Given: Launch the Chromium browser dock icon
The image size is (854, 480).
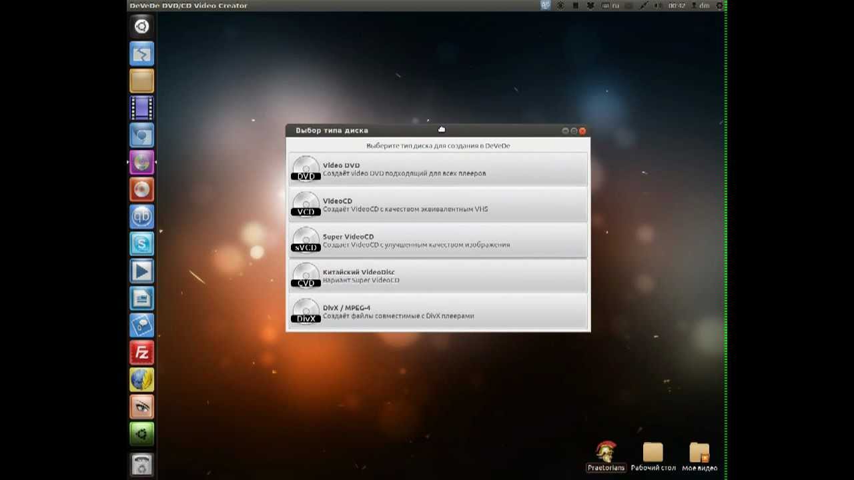Looking at the screenshot, I should click(x=141, y=135).
